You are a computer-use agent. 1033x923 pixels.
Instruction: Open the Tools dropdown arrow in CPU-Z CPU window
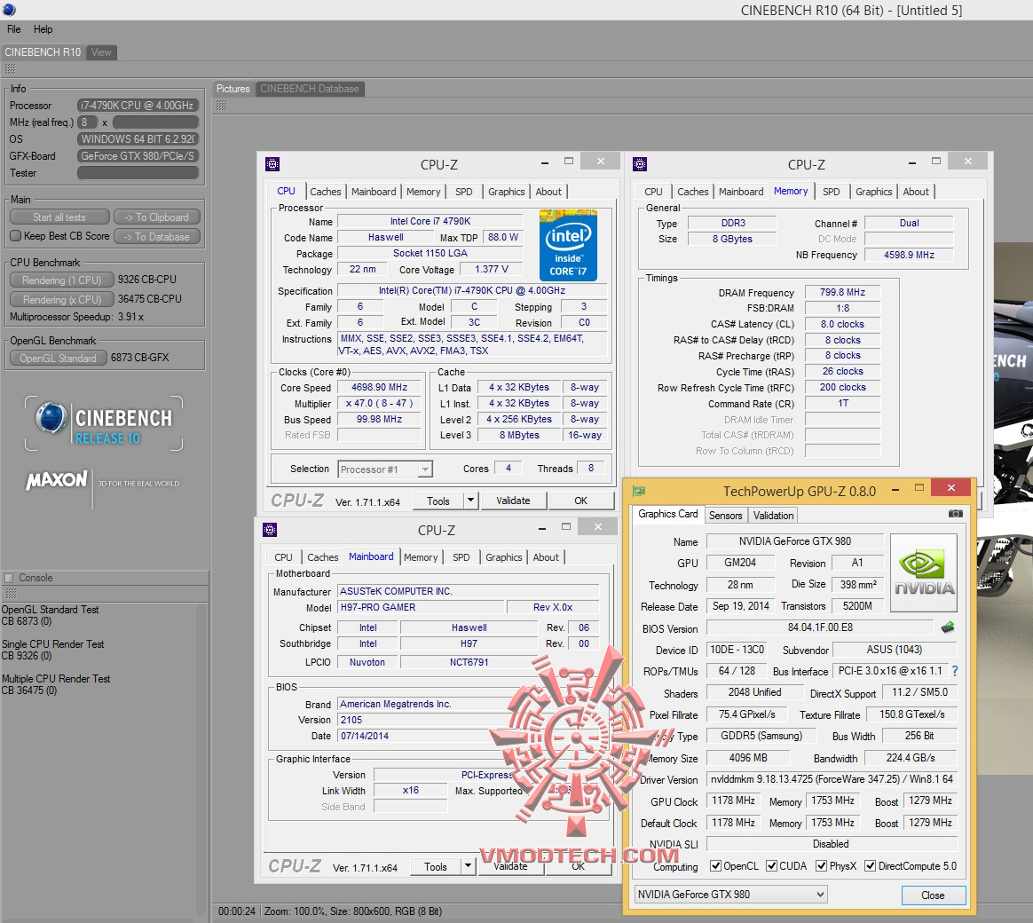coord(470,501)
